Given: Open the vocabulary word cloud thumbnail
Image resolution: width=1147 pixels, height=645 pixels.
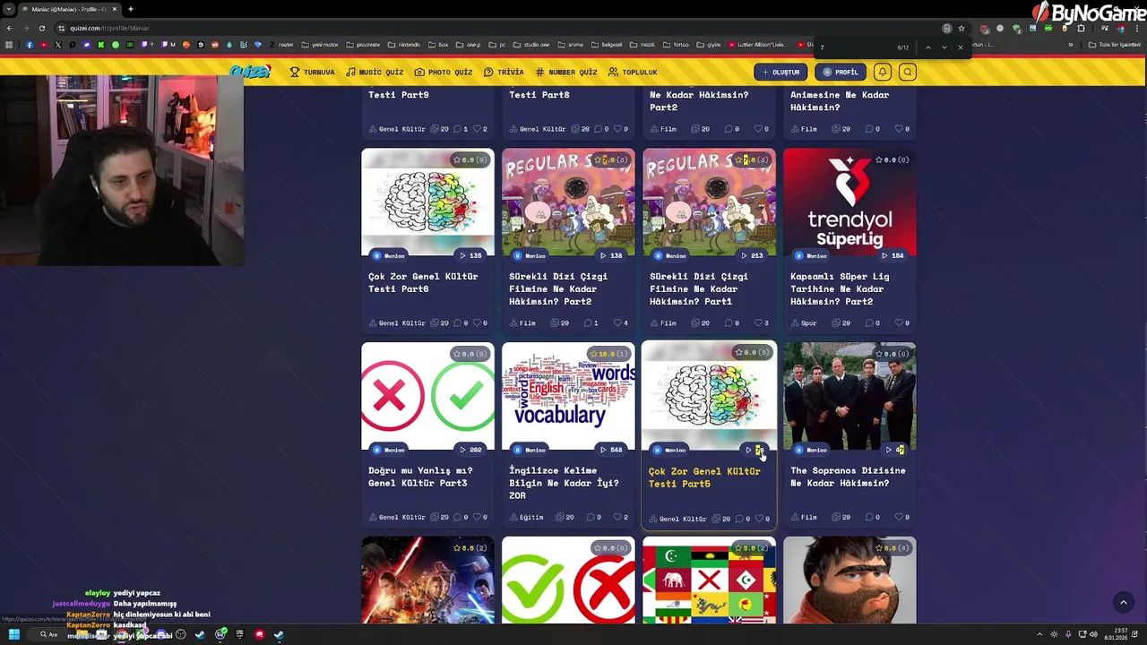Looking at the screenshot, I should coord(568,396).
